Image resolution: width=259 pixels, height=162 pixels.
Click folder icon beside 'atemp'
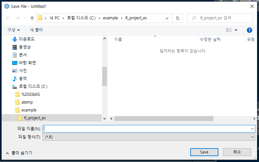(x=17, y=102)
